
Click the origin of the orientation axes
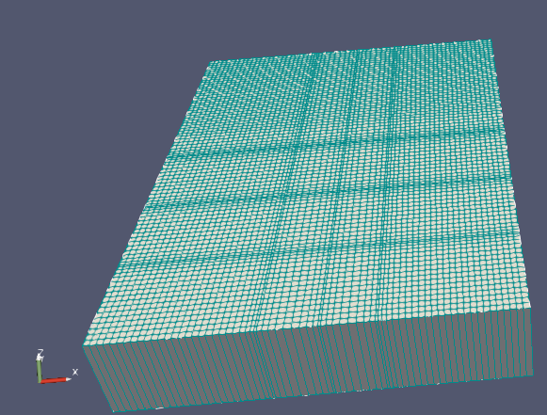40,381
